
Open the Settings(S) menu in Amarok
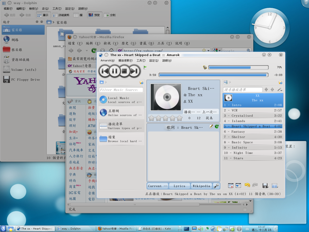click(x=153, y=60)
